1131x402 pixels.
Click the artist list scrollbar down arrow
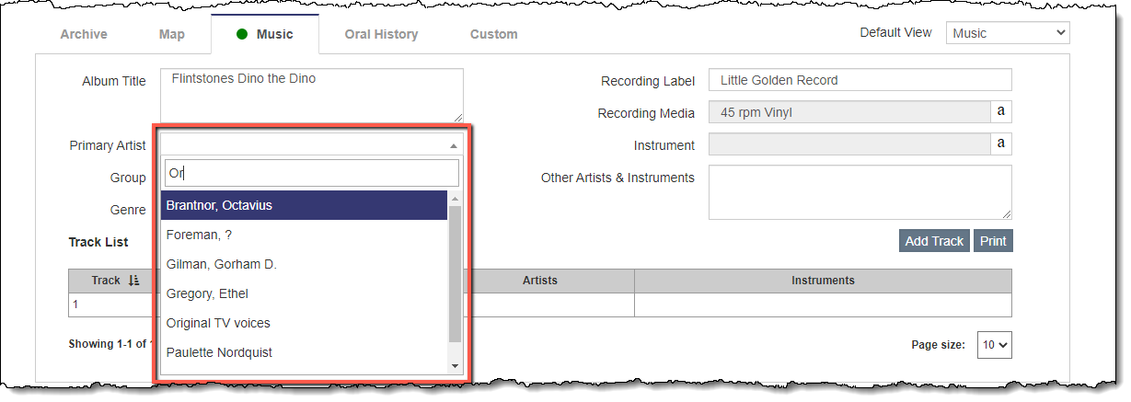click(454, 366)
